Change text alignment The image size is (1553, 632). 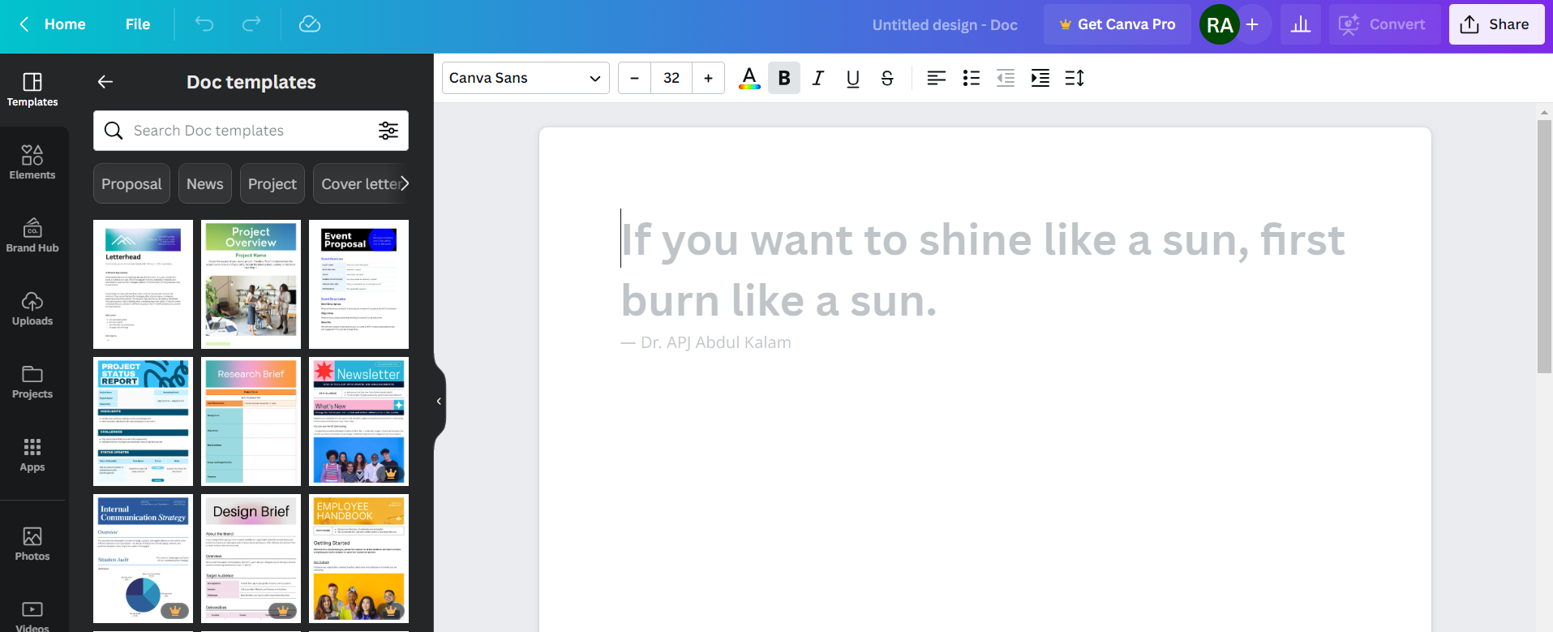tap(937, 78)
